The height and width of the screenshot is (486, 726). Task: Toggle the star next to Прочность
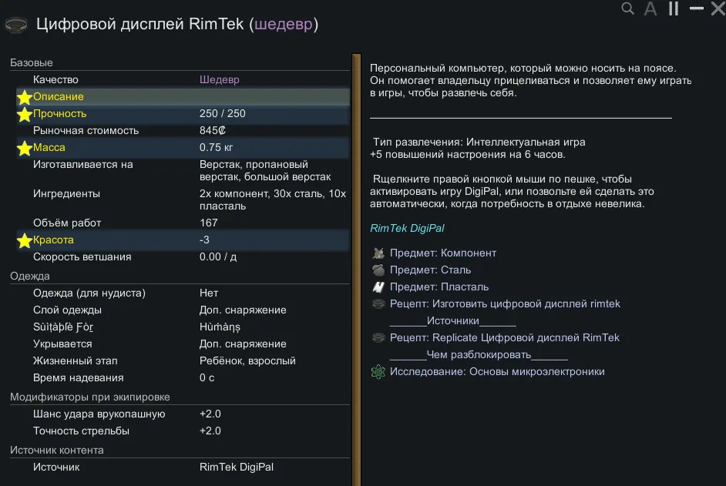(x=25, y=114)
